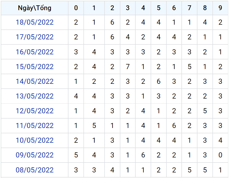
Task: Open the 17/05/2022 date link
Action: (35, 37)
